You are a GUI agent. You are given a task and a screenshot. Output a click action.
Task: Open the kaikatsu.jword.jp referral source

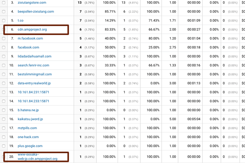point(30,119)
